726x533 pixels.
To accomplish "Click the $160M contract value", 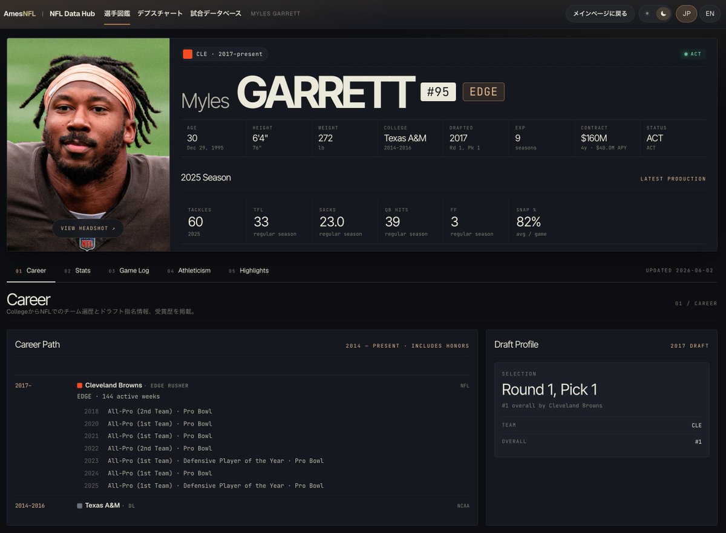I will click(594, 138).
